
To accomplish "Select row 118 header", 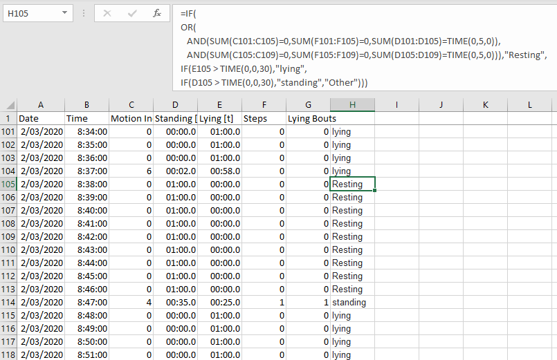I will [x=8, y=354].
